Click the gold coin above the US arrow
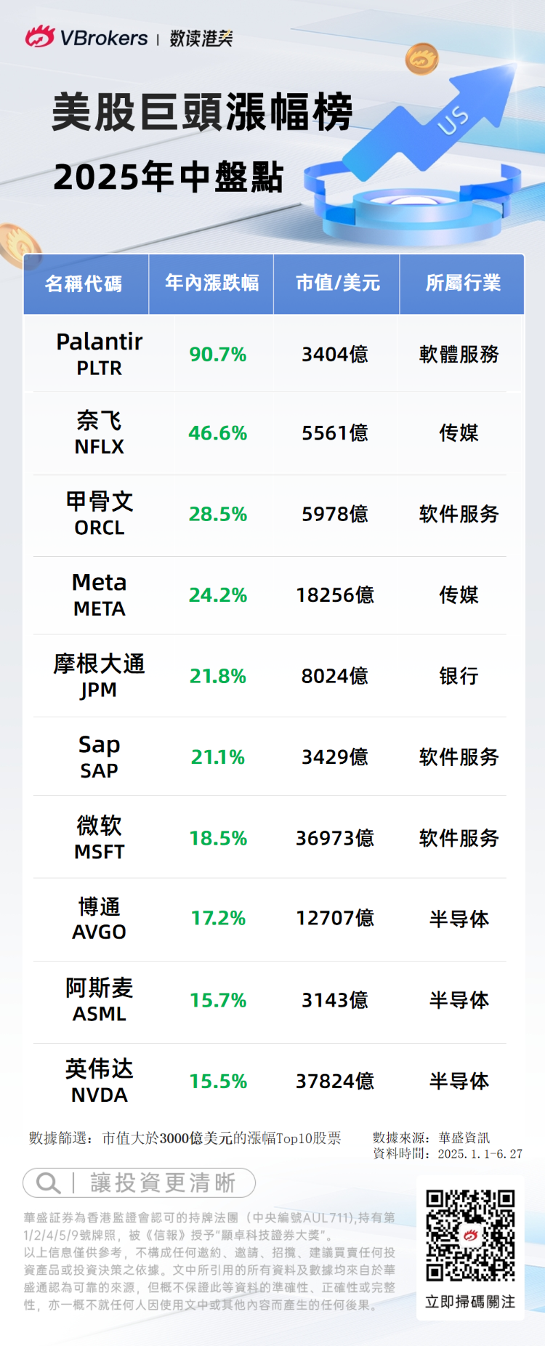The height and width of the screenshot is (1346, 545). [422, 59]
